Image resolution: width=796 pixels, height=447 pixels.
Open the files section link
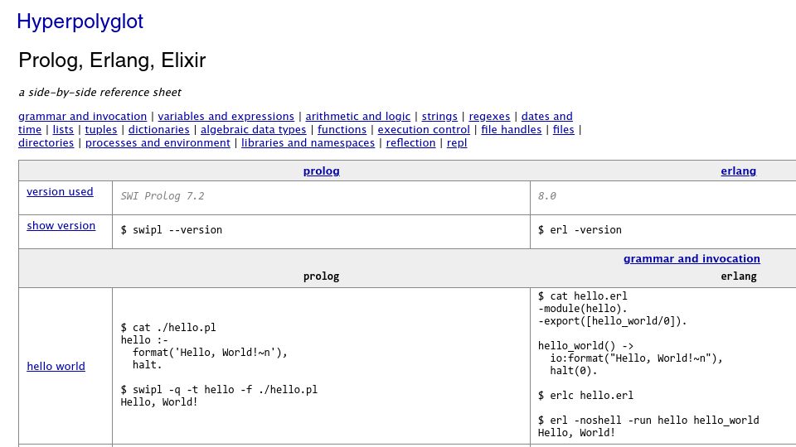[564, 130]
